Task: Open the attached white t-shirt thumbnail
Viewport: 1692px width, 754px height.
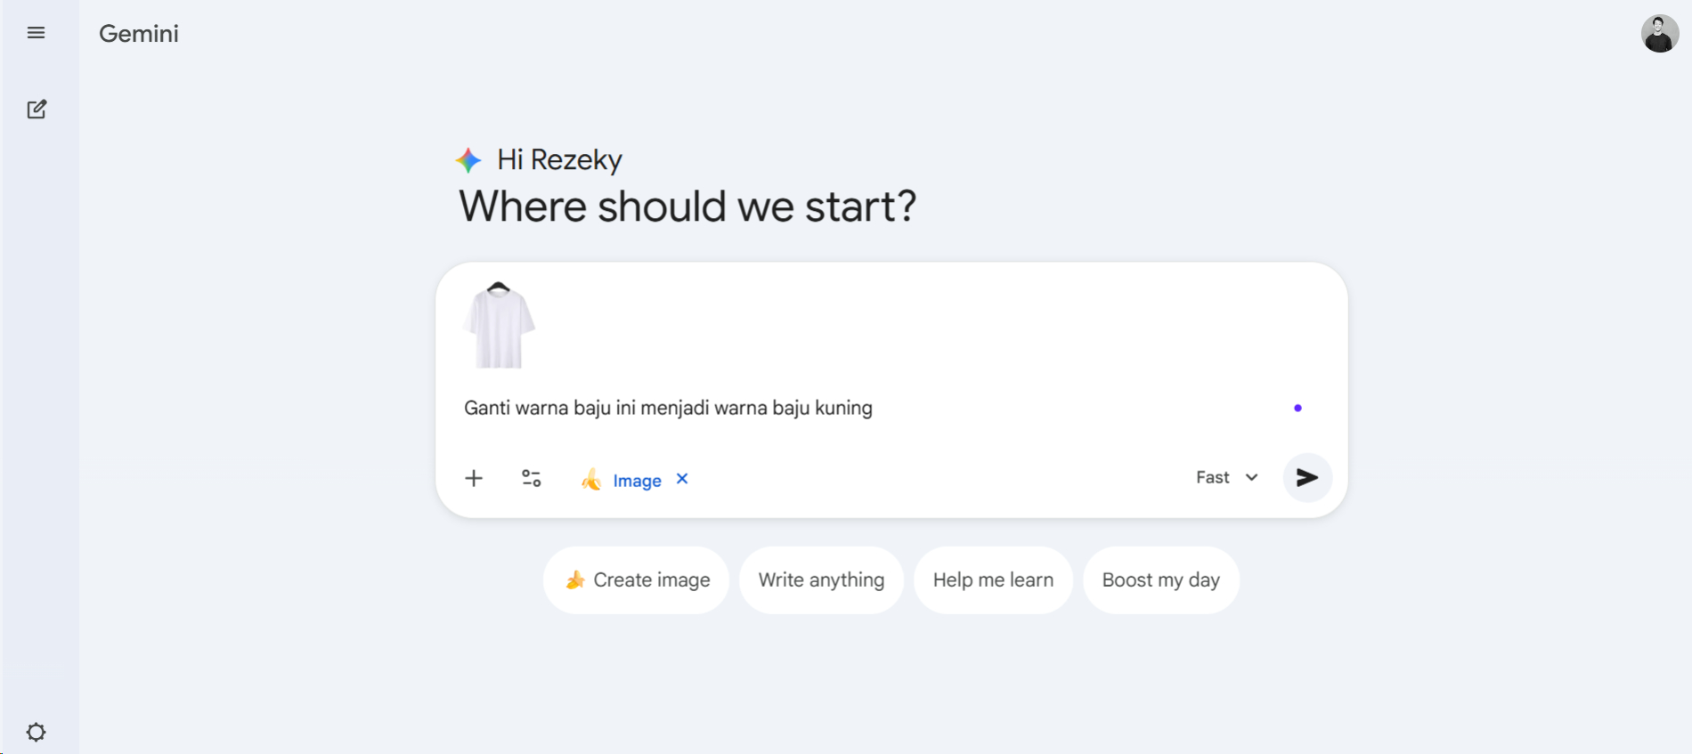Action: tap(499, 325)
